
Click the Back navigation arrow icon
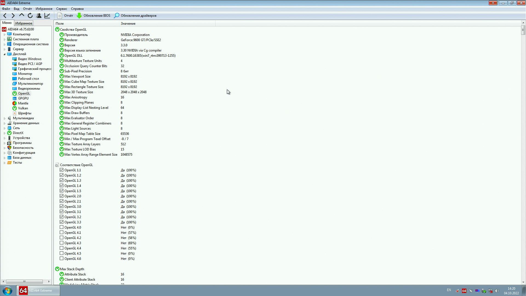pyautogui.click(x=5, y=16)
